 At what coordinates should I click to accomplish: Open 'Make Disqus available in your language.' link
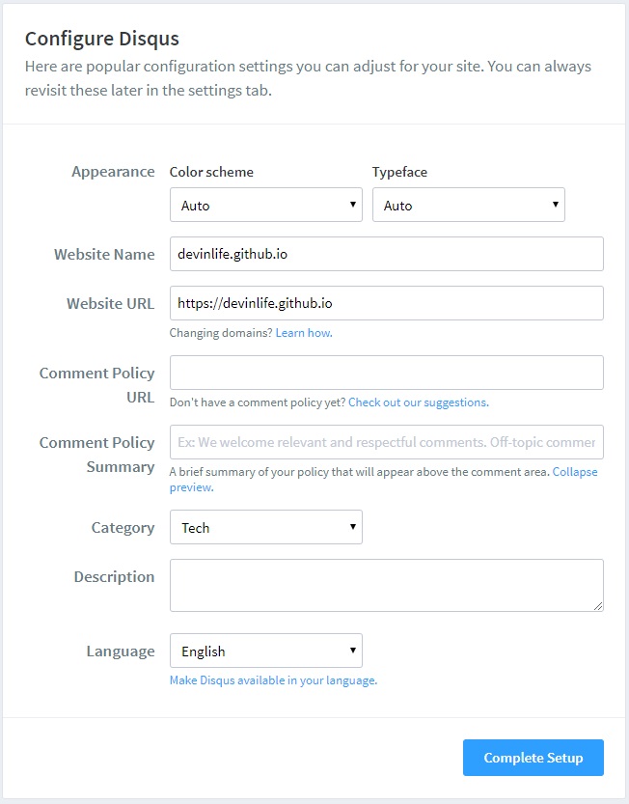[x=273, y=680]
